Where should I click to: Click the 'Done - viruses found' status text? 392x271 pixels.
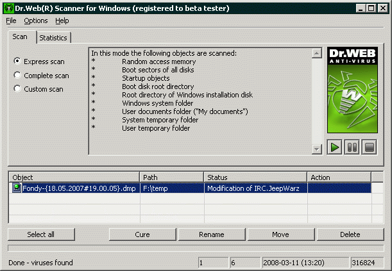click(x=40, y=263)
